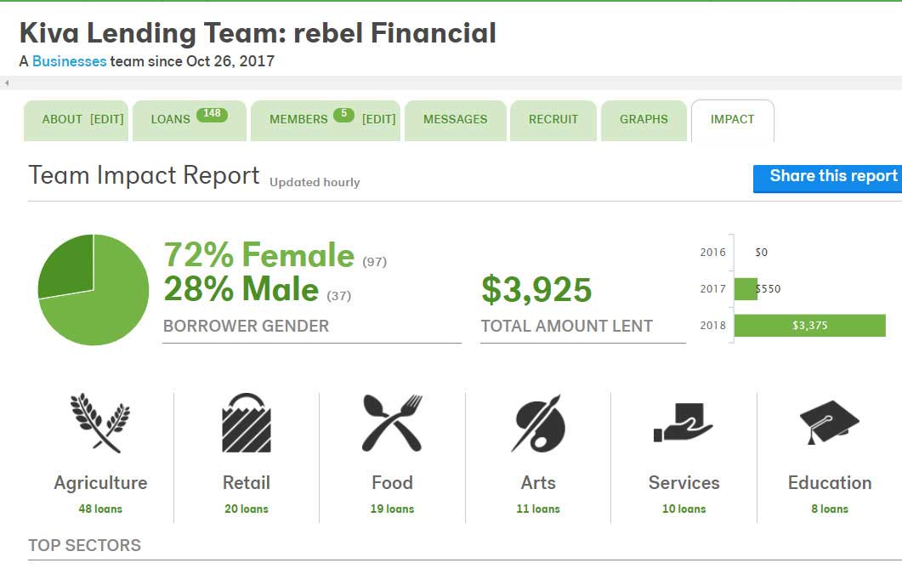This screenshot has height=580, width=902.
Task: Click the 2017 bar showing $550
Action: click(x=746, y=289)
